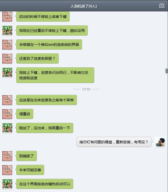Click avatar beside '在这个界面按组合键热启动可以' message
168x192 pixels.
point(7,184)
